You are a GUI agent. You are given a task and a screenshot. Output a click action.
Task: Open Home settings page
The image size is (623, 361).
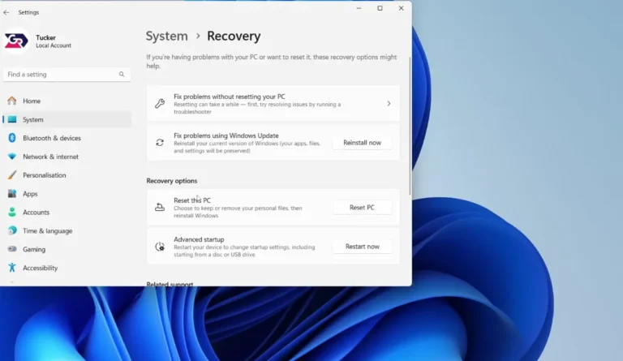coord(67,101)
